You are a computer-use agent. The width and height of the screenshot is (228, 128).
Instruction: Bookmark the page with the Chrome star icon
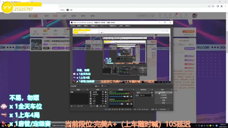pos(213,6)
